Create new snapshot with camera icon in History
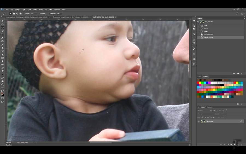 click(238, 74)
